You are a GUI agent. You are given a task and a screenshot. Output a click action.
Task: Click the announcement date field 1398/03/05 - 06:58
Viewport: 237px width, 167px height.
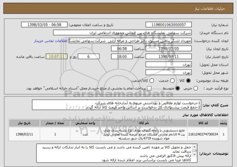[x=44, y=25]
